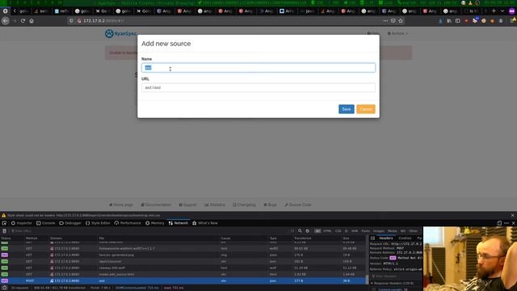Open the Cookies tab in request details
This screenshot has height=291, width=517.
[x=405, y=238]
